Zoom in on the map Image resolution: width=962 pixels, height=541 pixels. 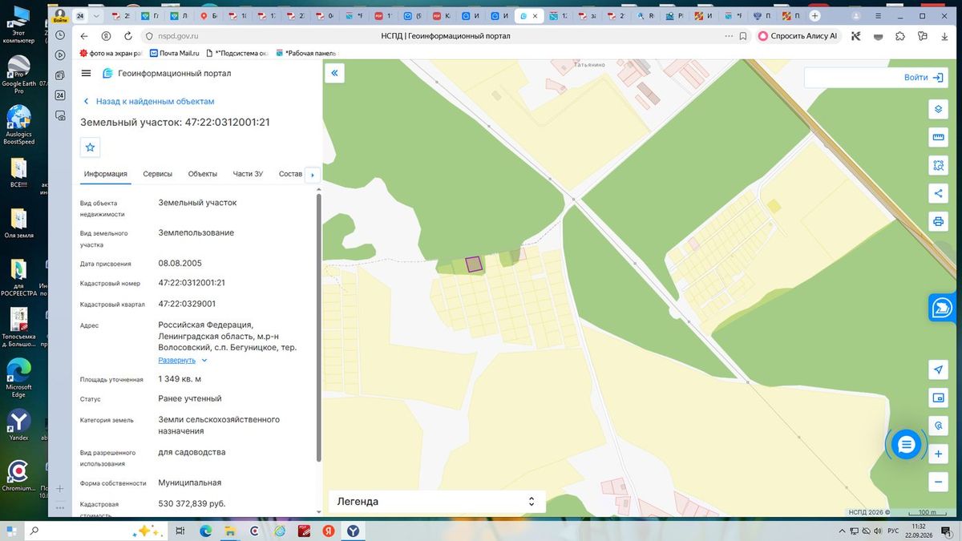pos(938,454)
